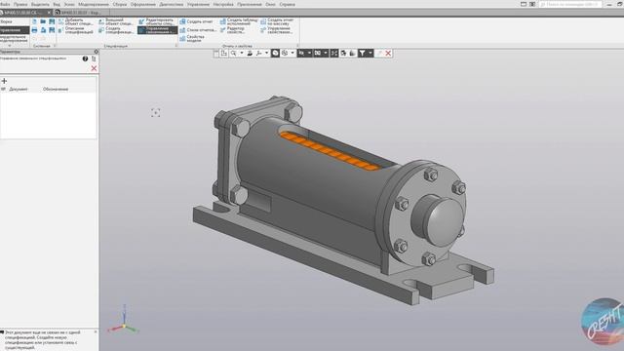This screenshot has height=351, width=624.
Task: Open the Оформление menu
Action: (x=143, y=4)
